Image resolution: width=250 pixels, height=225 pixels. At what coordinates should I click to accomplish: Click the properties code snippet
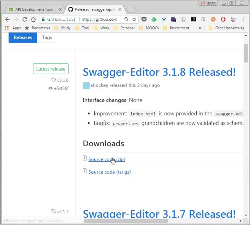click(126, 123)
